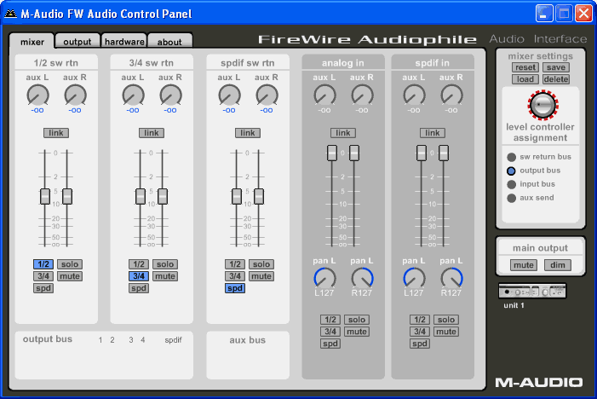The height and width of the screenshot is (399, 597).
Task: Solo the spdif in channel
Action: click(x=446, y=320)
